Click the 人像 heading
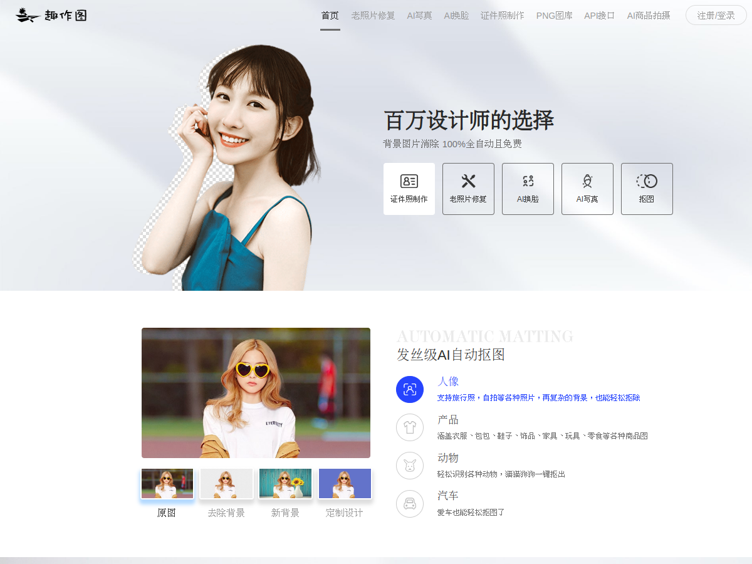The image size is (752, 564). point(448,382)
